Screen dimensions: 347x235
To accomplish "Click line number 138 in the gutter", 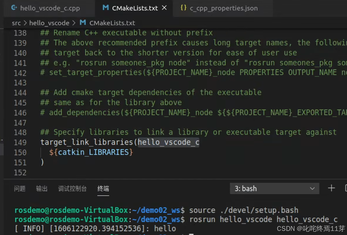I will (x=20, y=33).
